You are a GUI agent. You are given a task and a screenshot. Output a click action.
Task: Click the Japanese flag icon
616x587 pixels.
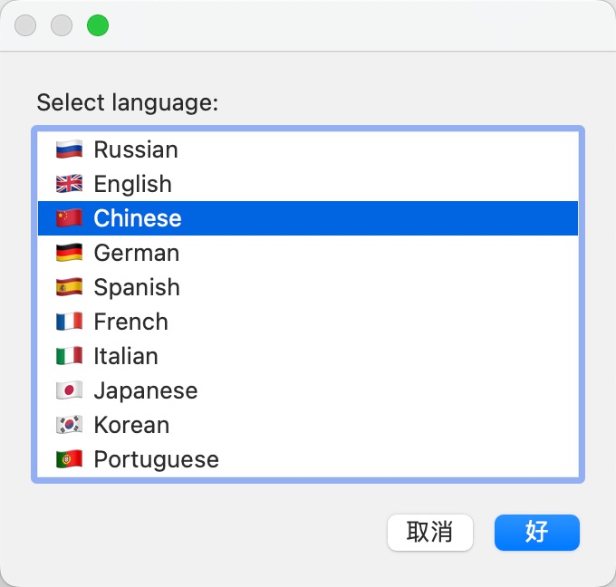[69, 390]
